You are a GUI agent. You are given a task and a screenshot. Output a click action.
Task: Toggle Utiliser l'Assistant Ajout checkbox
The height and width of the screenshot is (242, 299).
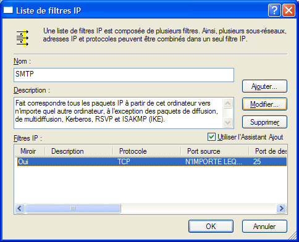211,137
